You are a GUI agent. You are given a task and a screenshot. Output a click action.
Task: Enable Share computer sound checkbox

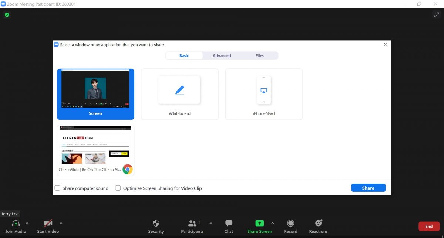click(x=57, y=188)
